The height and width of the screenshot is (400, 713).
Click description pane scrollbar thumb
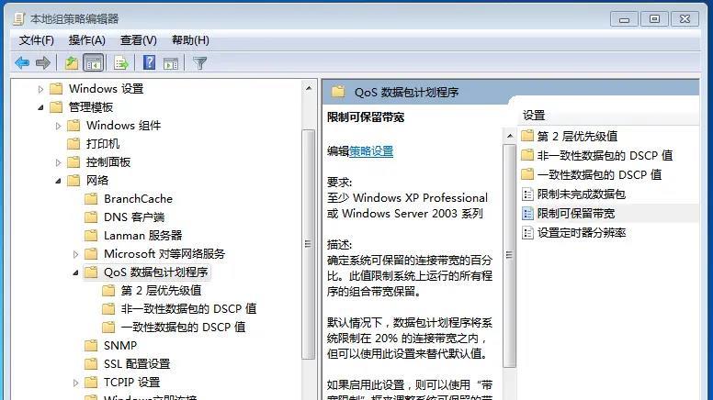510,256
